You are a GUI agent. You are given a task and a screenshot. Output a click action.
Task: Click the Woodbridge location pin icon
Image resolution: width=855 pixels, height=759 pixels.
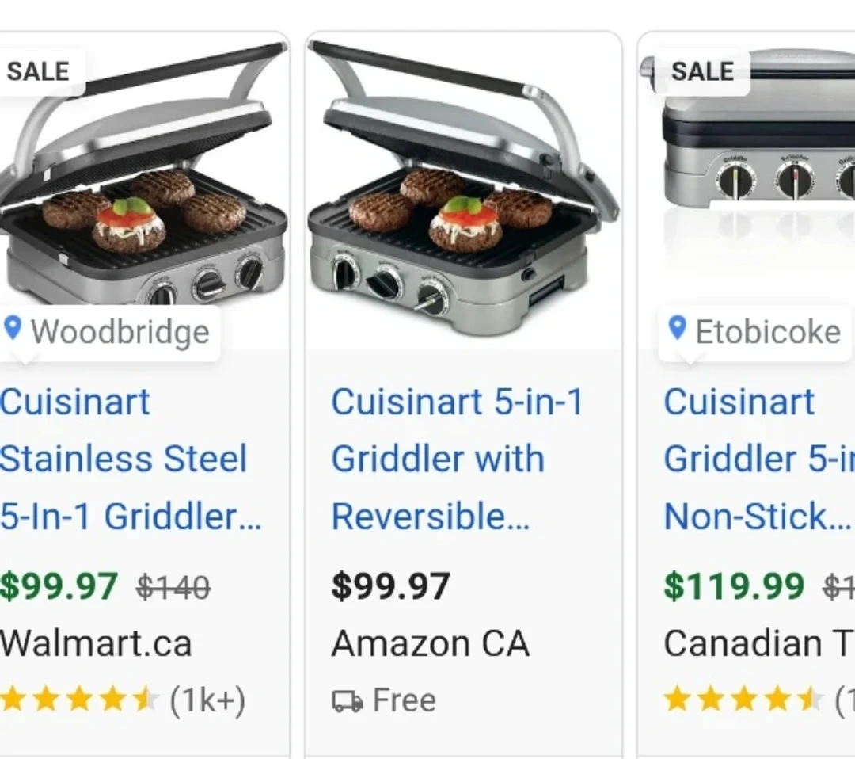click(13, 327)
